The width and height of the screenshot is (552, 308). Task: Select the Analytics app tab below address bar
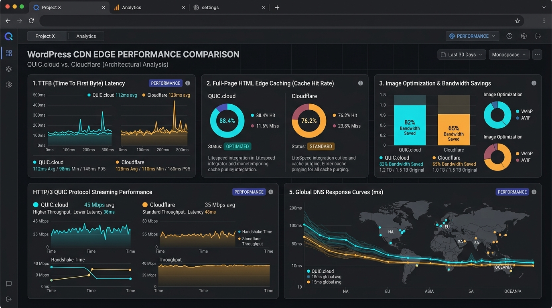point(86,36)
